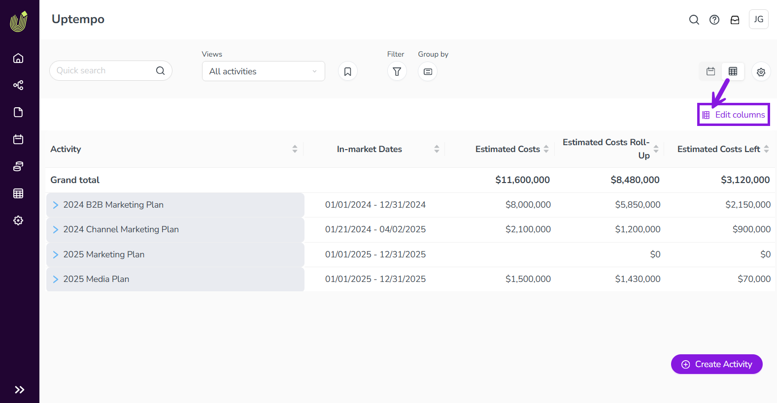Open the calendar icon in the sidebar
This screenshot has height=403, width=777.
[18, 139]
